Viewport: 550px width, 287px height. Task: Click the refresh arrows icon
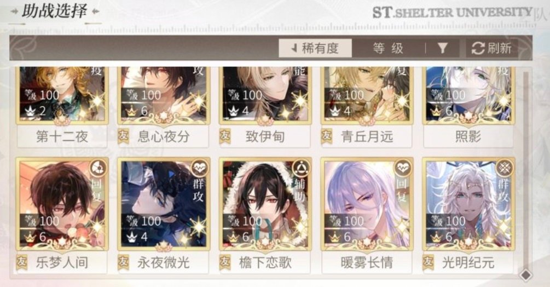pyautogui.click(x=478, y=48)
